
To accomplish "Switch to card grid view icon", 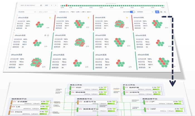I will pyautogui.click(x=157, y=12).
